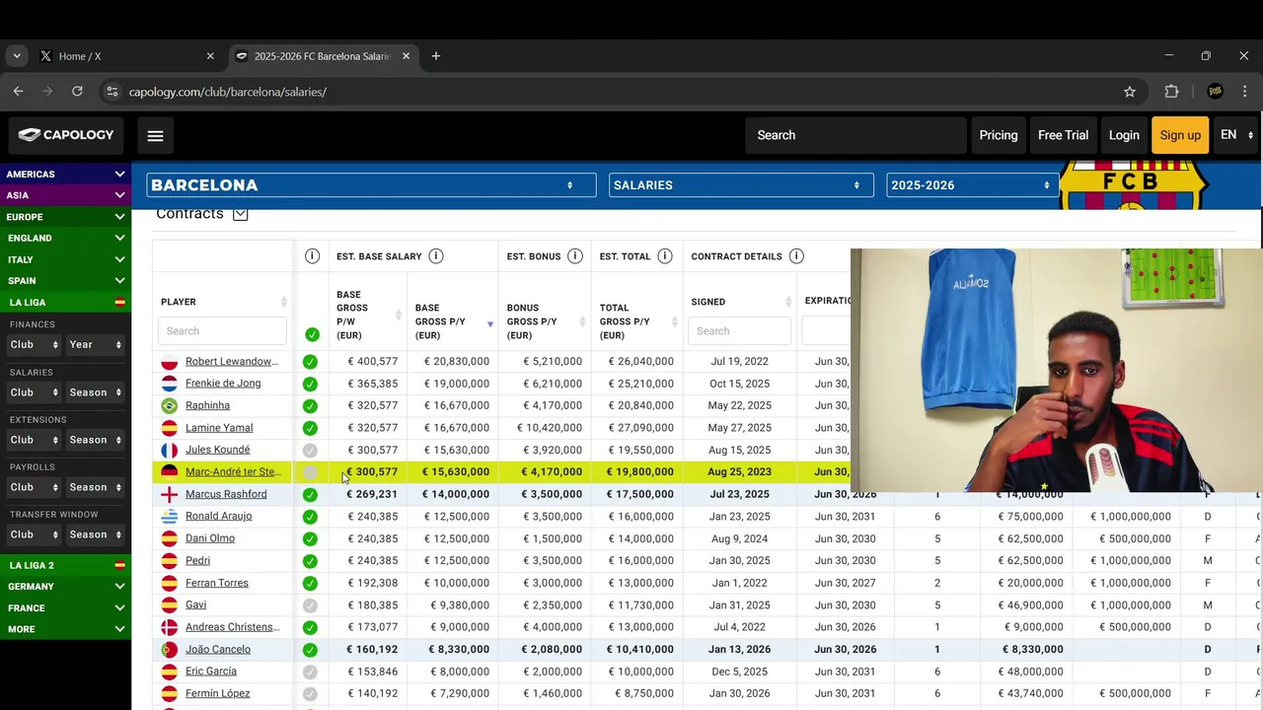This screenshot has height=710, width=1263.
Task: Open Lamine Yamal player link
Action: click(x=219, y=428)
